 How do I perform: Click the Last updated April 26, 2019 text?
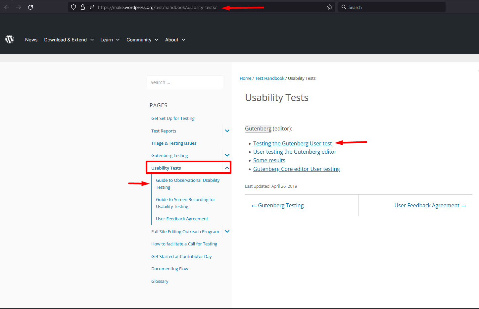[271, 186]
